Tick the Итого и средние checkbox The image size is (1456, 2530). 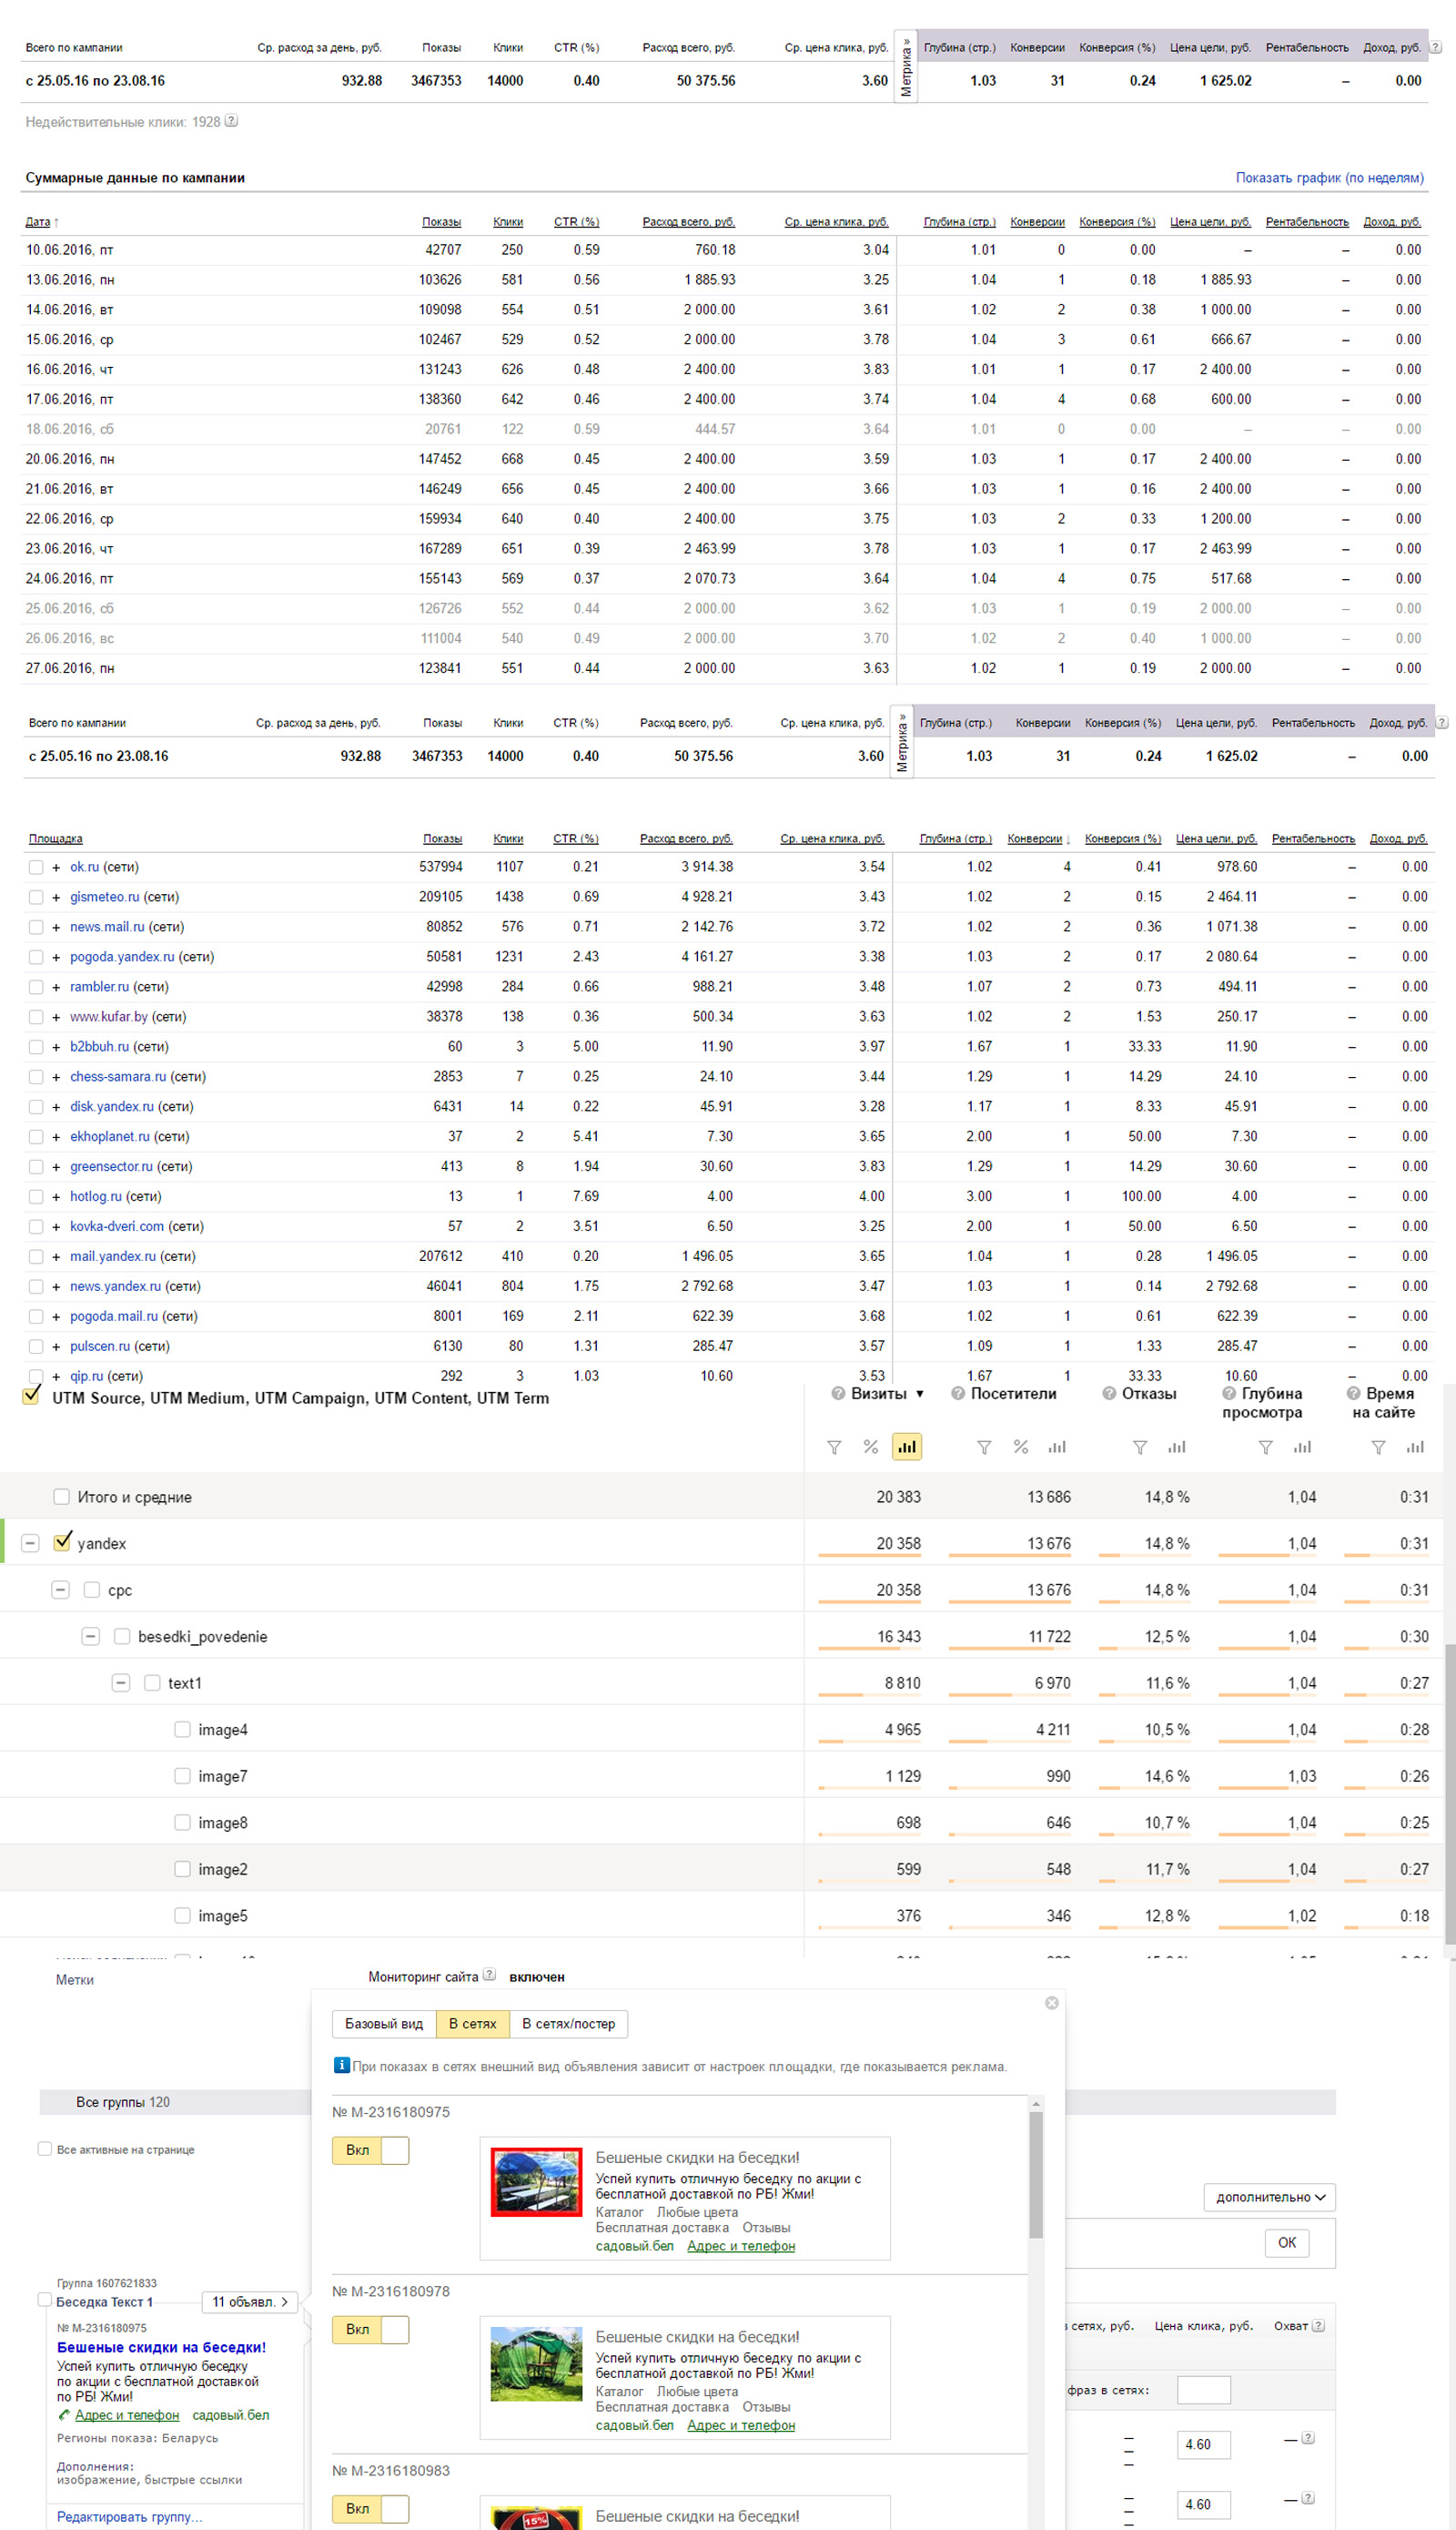[x=61, y=1497]
